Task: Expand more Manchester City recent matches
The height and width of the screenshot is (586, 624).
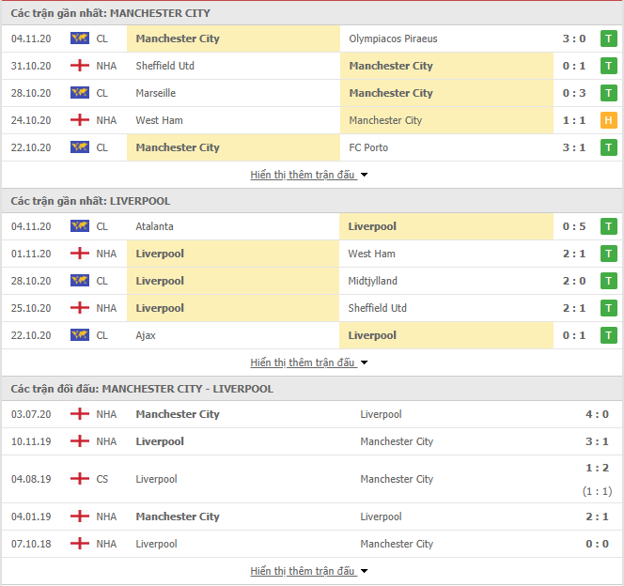Action: click(308, 175)
